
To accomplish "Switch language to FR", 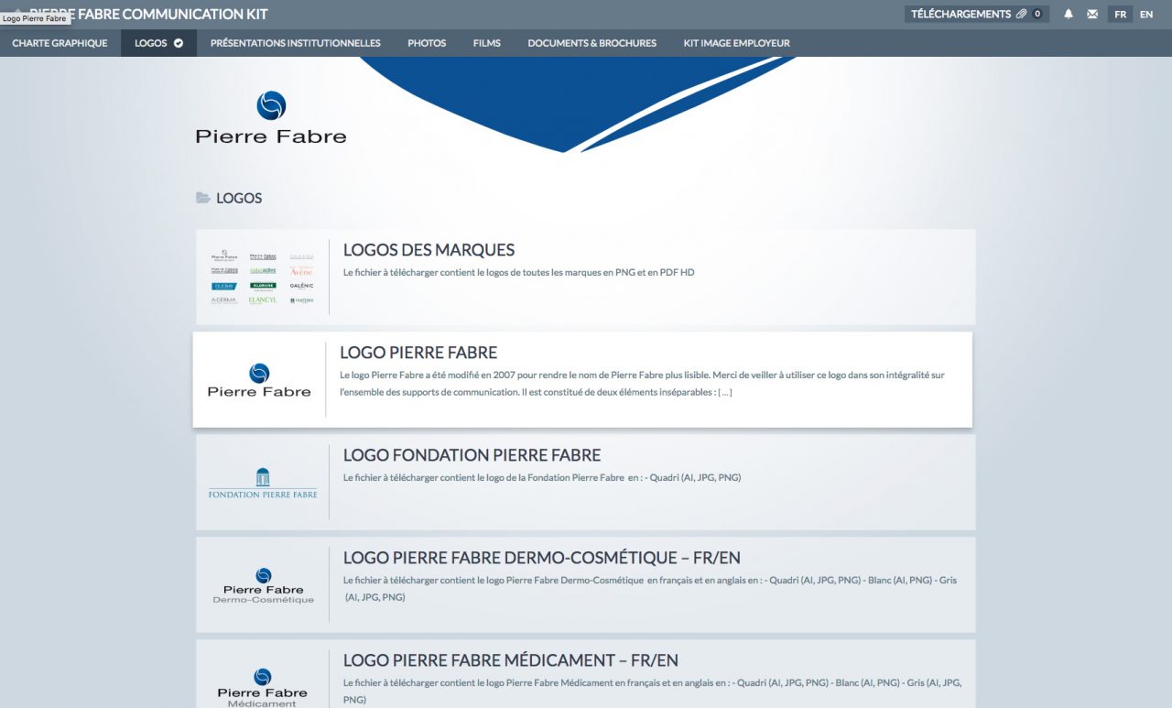I will [x=1121, y=14].
